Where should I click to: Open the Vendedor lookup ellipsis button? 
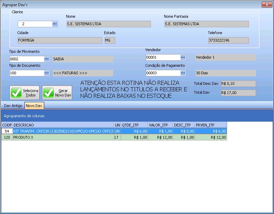pos(183,57)
